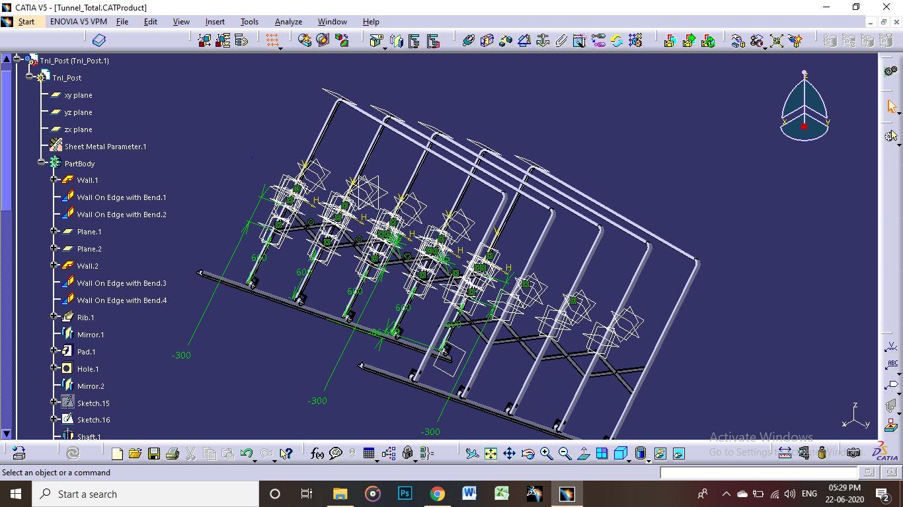Select the Pan view tool

click(x=509, y=454)
